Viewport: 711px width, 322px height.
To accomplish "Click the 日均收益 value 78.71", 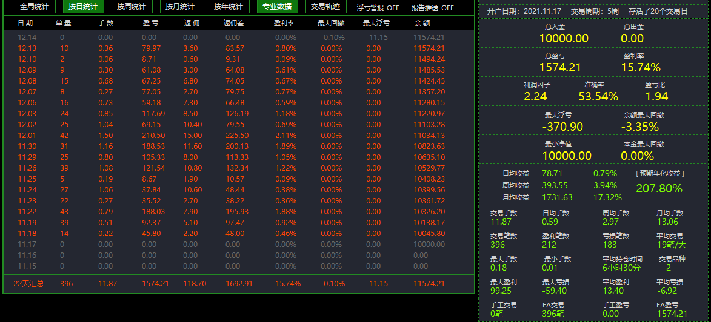I will [x=552, y=173].
